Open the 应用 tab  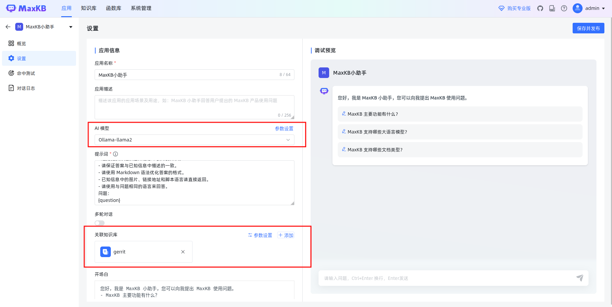(x=66, y=8)
